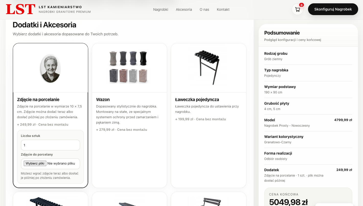Viewport: 363px width, 206px height.
Task: Click the '+ 249,99 zł' porcelain photo price
Action: (26, 125)
